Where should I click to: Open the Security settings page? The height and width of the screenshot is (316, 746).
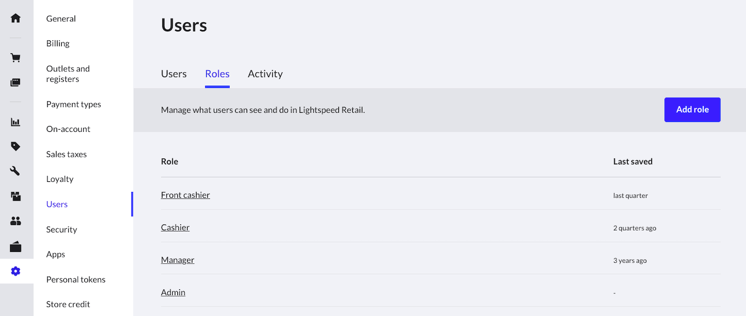[62, 230]
